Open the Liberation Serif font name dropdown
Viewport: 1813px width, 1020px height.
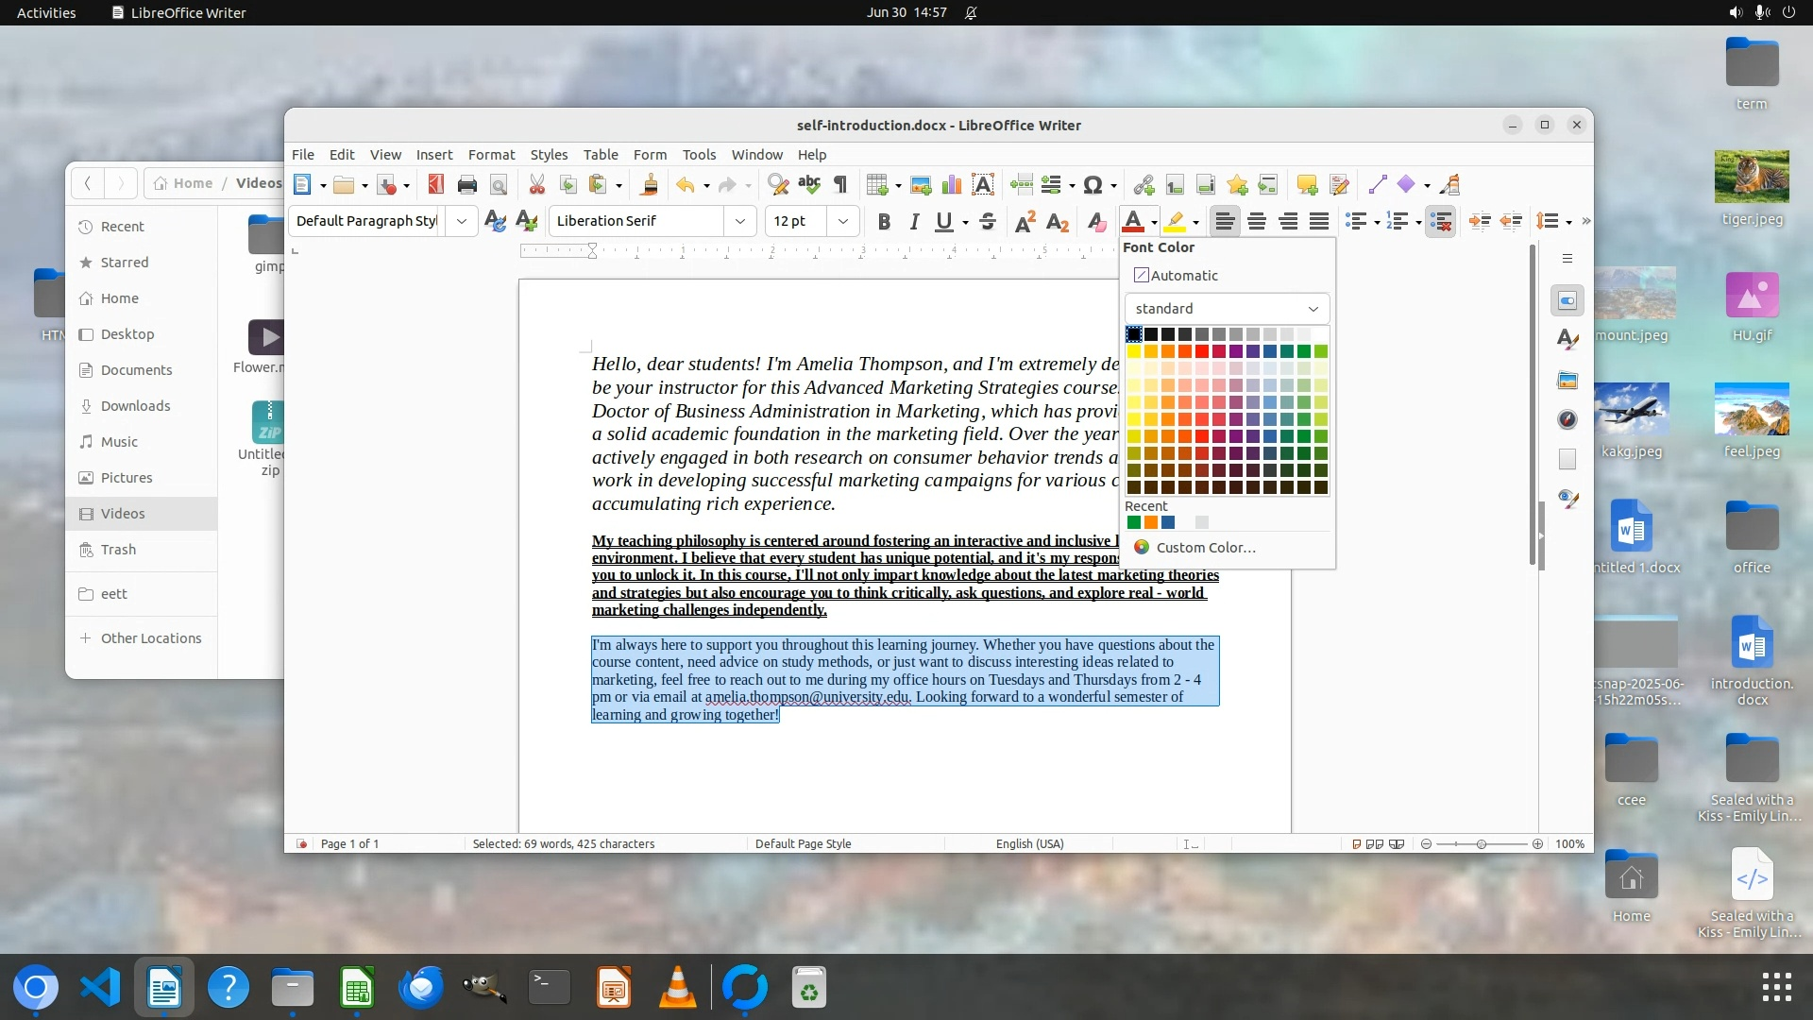tap(740, 221)
